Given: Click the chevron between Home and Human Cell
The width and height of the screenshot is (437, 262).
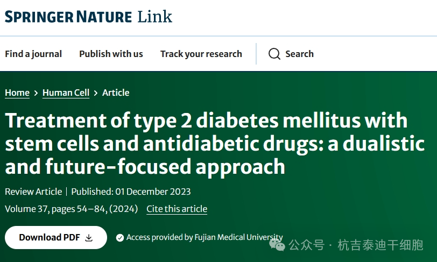Looking at the screenshot, I should [36, 93].
